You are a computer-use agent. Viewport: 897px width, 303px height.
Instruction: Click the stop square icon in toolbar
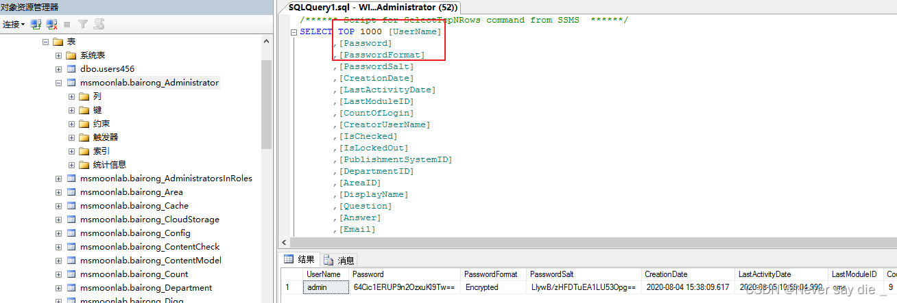(67, 24)
